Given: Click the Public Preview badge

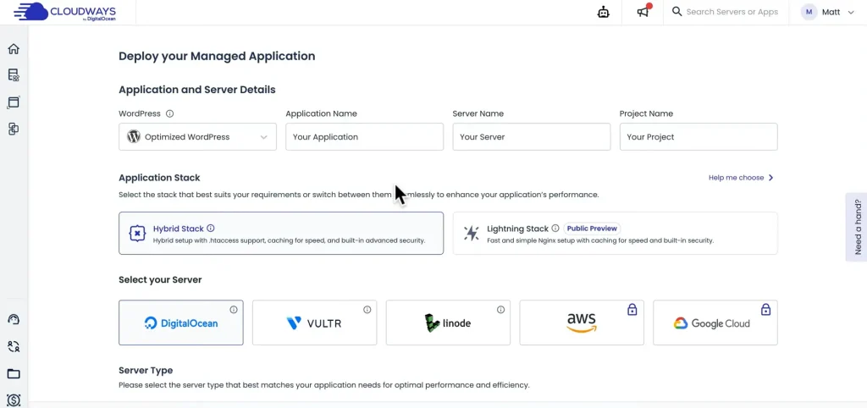Looking at the screenshot, I should [x=592, y=229].
